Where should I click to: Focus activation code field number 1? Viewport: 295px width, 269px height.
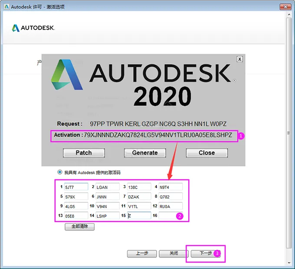[76, 187]
